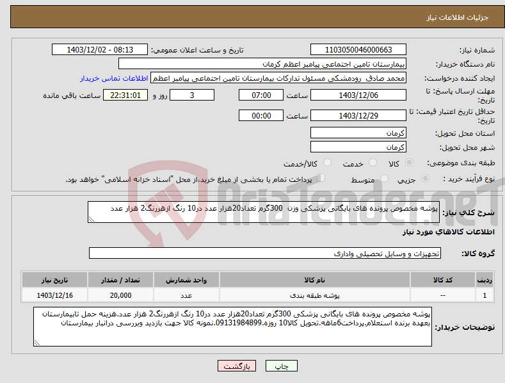505x383 pixels.
Task: Click the need date cell 1403/12/16
Action: click(55, 295)
